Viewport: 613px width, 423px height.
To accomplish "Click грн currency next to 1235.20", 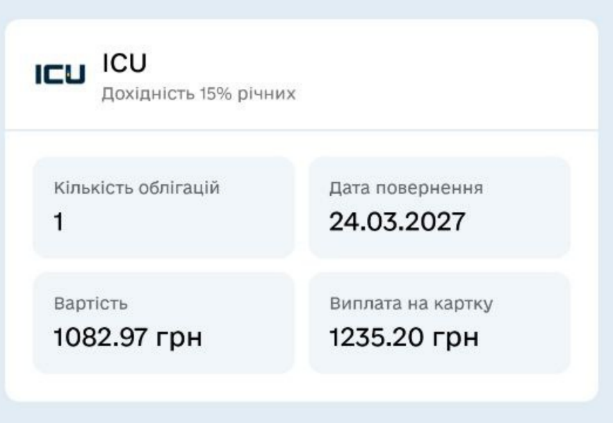I will click(456, 341).
